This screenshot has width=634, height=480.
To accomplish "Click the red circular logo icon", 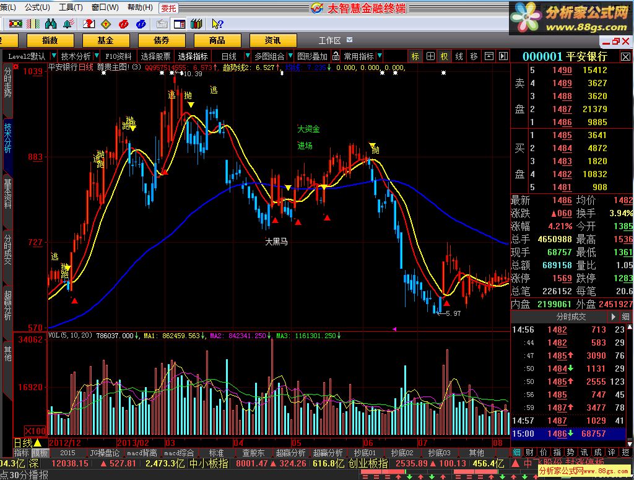I will (123, 24).
